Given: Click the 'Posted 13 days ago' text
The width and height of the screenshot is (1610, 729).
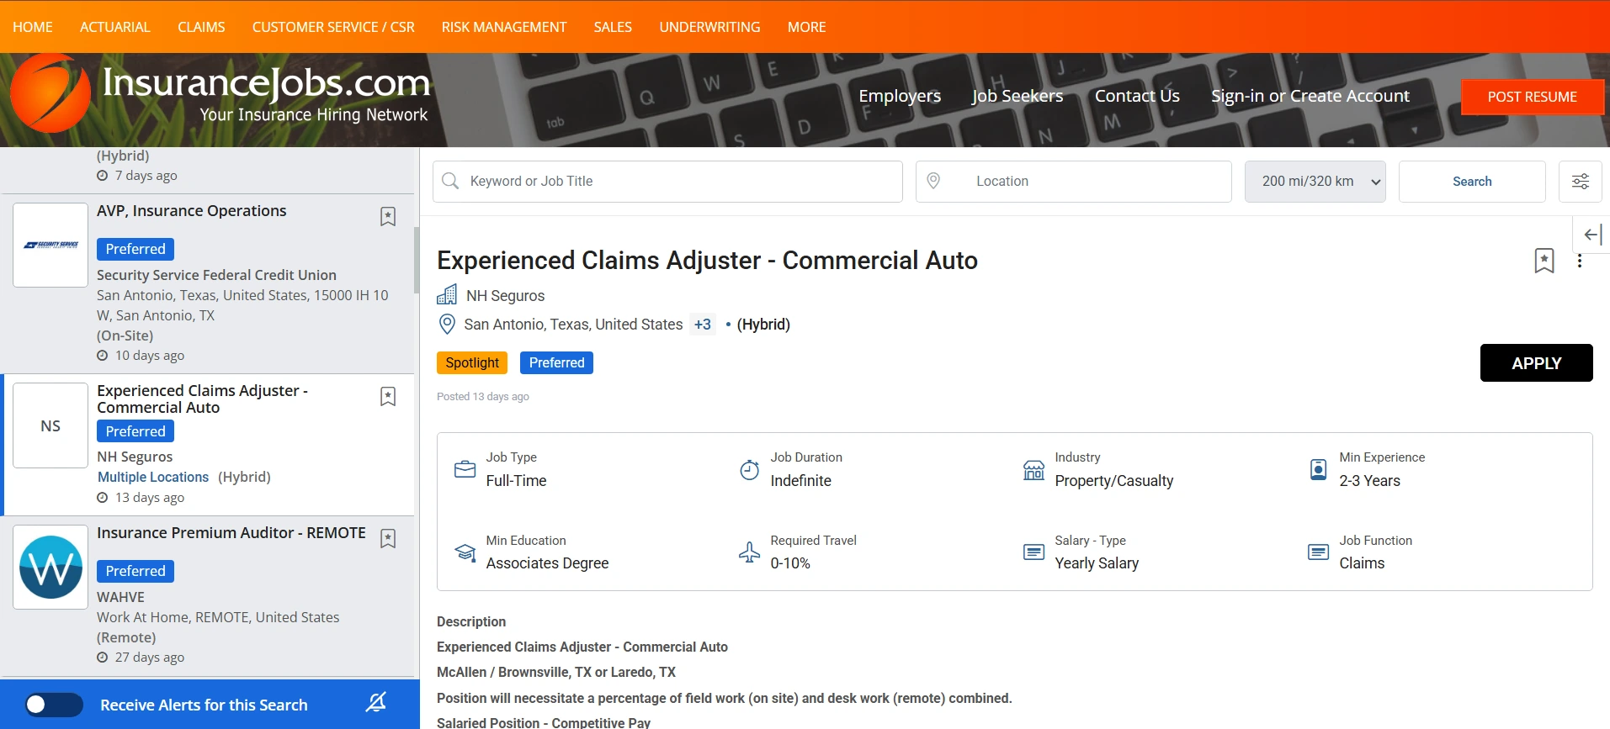Looking at the screenshot, I should 483,397.
